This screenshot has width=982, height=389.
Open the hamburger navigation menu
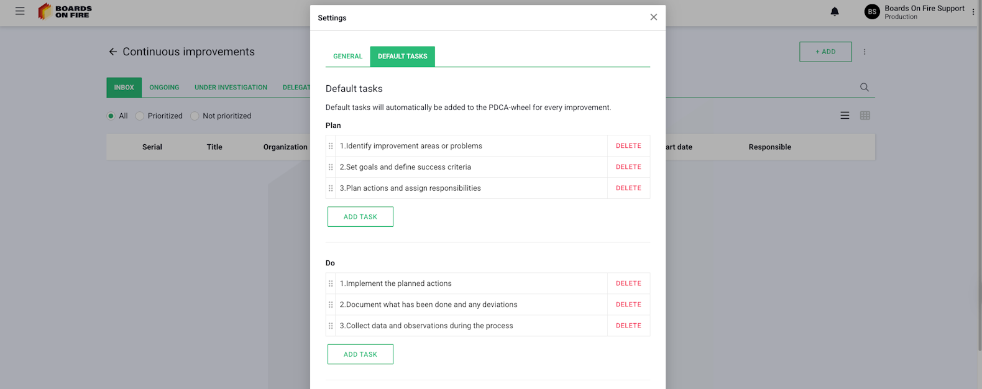coord(20,11)
